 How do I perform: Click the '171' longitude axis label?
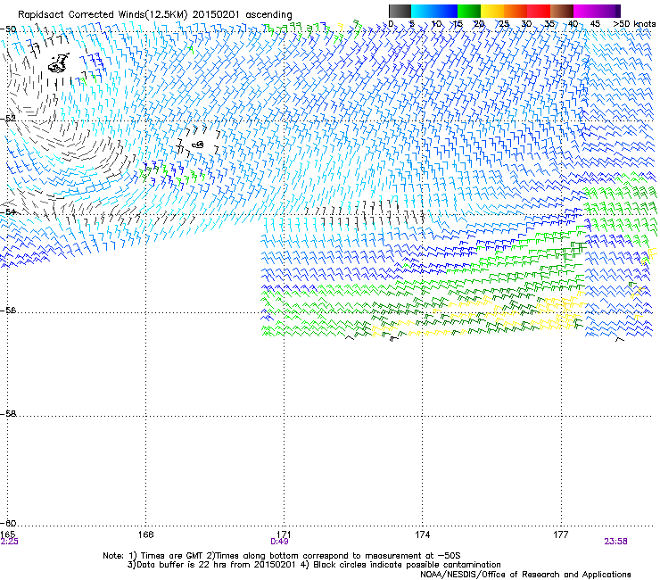pyautogui.click(x=284, y=534)
